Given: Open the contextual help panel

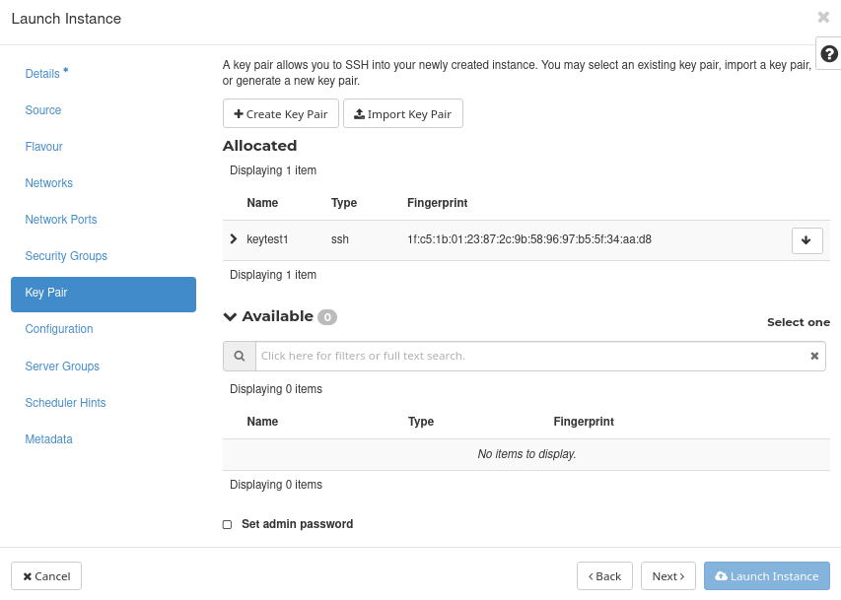Looking at the screenshot, I should (828, 54).
